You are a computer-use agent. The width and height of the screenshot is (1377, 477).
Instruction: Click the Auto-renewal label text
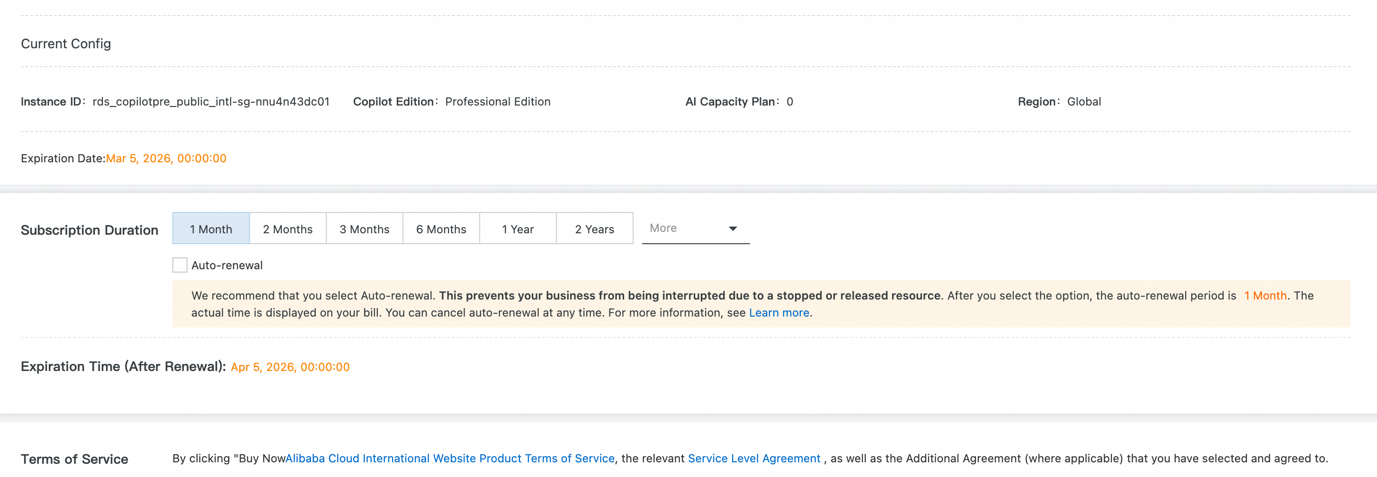pos(227,265)
